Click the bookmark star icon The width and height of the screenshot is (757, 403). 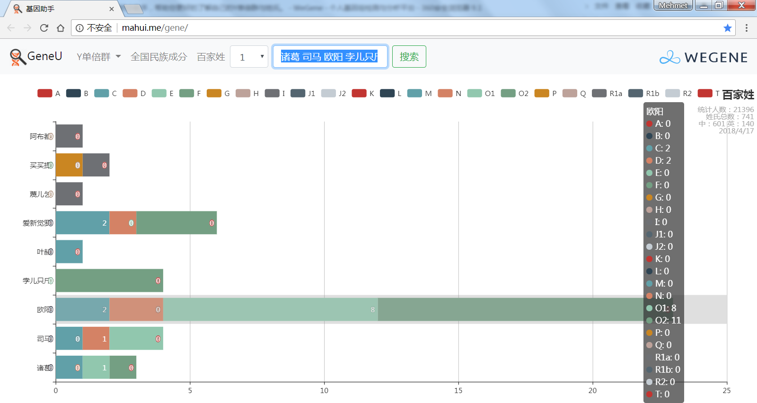point(727,28)
